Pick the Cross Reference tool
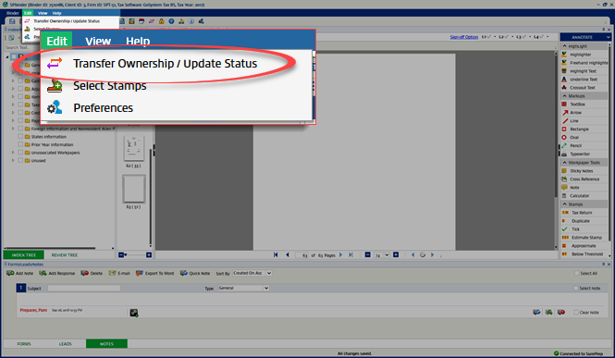 [584, 179]
